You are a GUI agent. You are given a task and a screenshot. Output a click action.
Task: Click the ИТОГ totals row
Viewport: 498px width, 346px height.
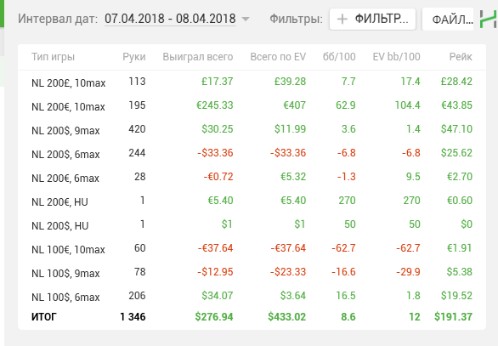click(252, 317)
